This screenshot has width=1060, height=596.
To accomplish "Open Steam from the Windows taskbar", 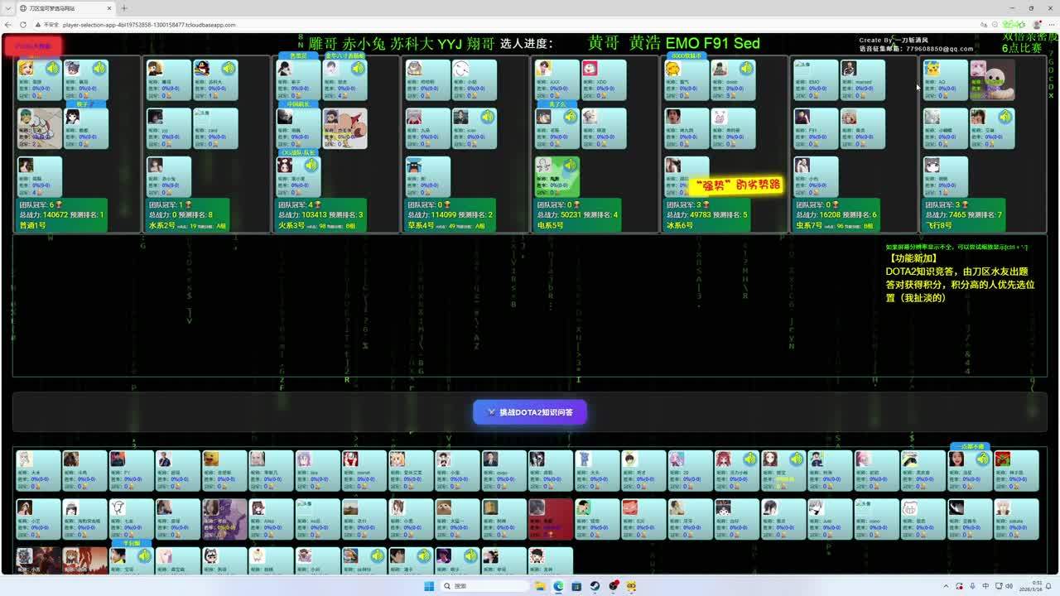I will 595,586.
